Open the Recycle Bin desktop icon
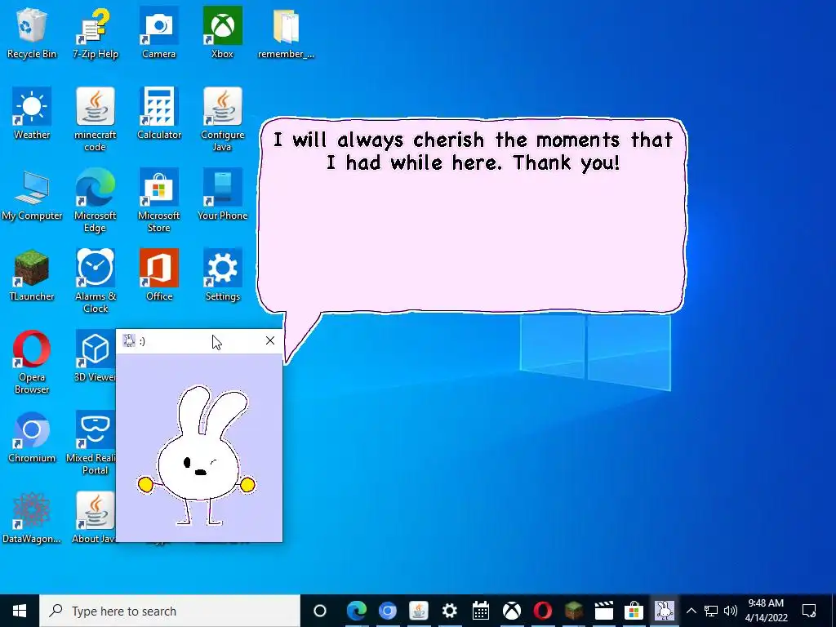This screenshot has height=627, width=836. click(x=32, y=33)
